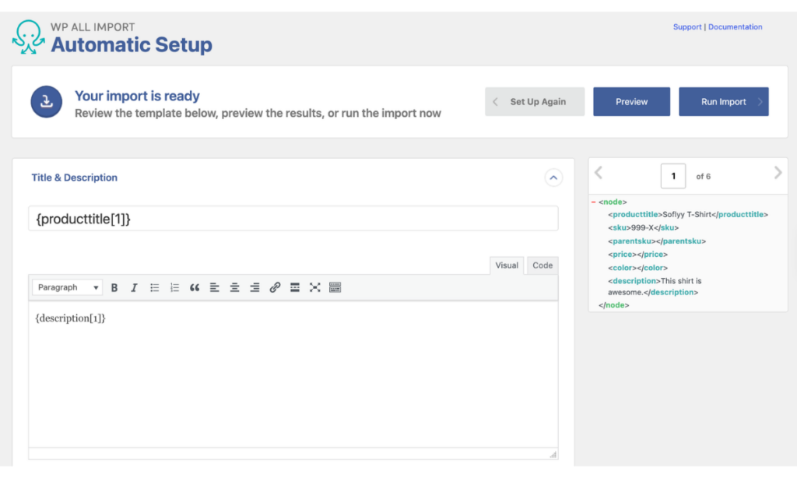
Task: Collapse the node element with the minus sign
Action: point(593,202)
